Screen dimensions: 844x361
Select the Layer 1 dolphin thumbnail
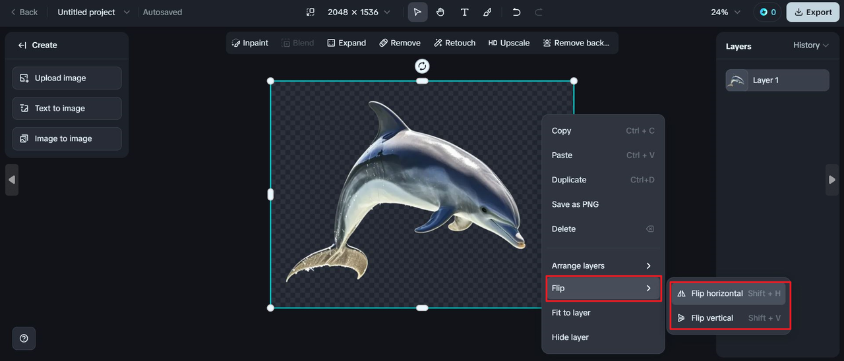point(737,80)
